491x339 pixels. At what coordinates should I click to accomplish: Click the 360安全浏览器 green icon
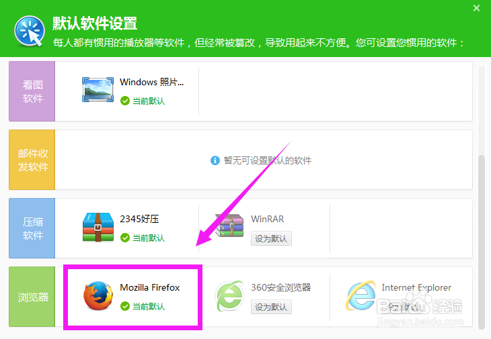229,296
